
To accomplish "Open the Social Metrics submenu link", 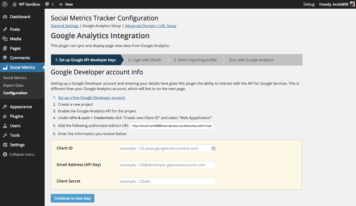I will pos(15,78).
